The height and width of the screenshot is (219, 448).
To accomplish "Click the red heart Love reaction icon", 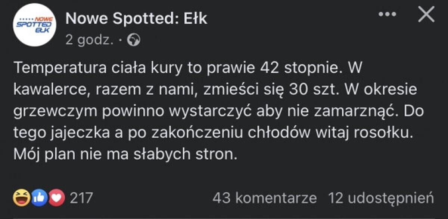I will [57, 198].
